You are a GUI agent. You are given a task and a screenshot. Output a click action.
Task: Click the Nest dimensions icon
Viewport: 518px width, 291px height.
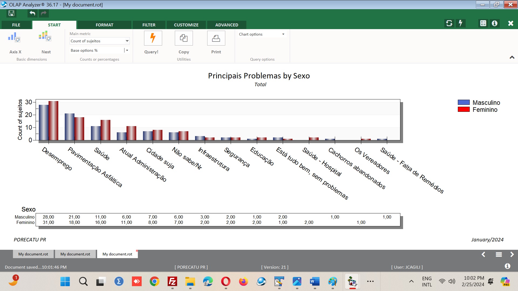pyautogui.click(x=45, y=36)
